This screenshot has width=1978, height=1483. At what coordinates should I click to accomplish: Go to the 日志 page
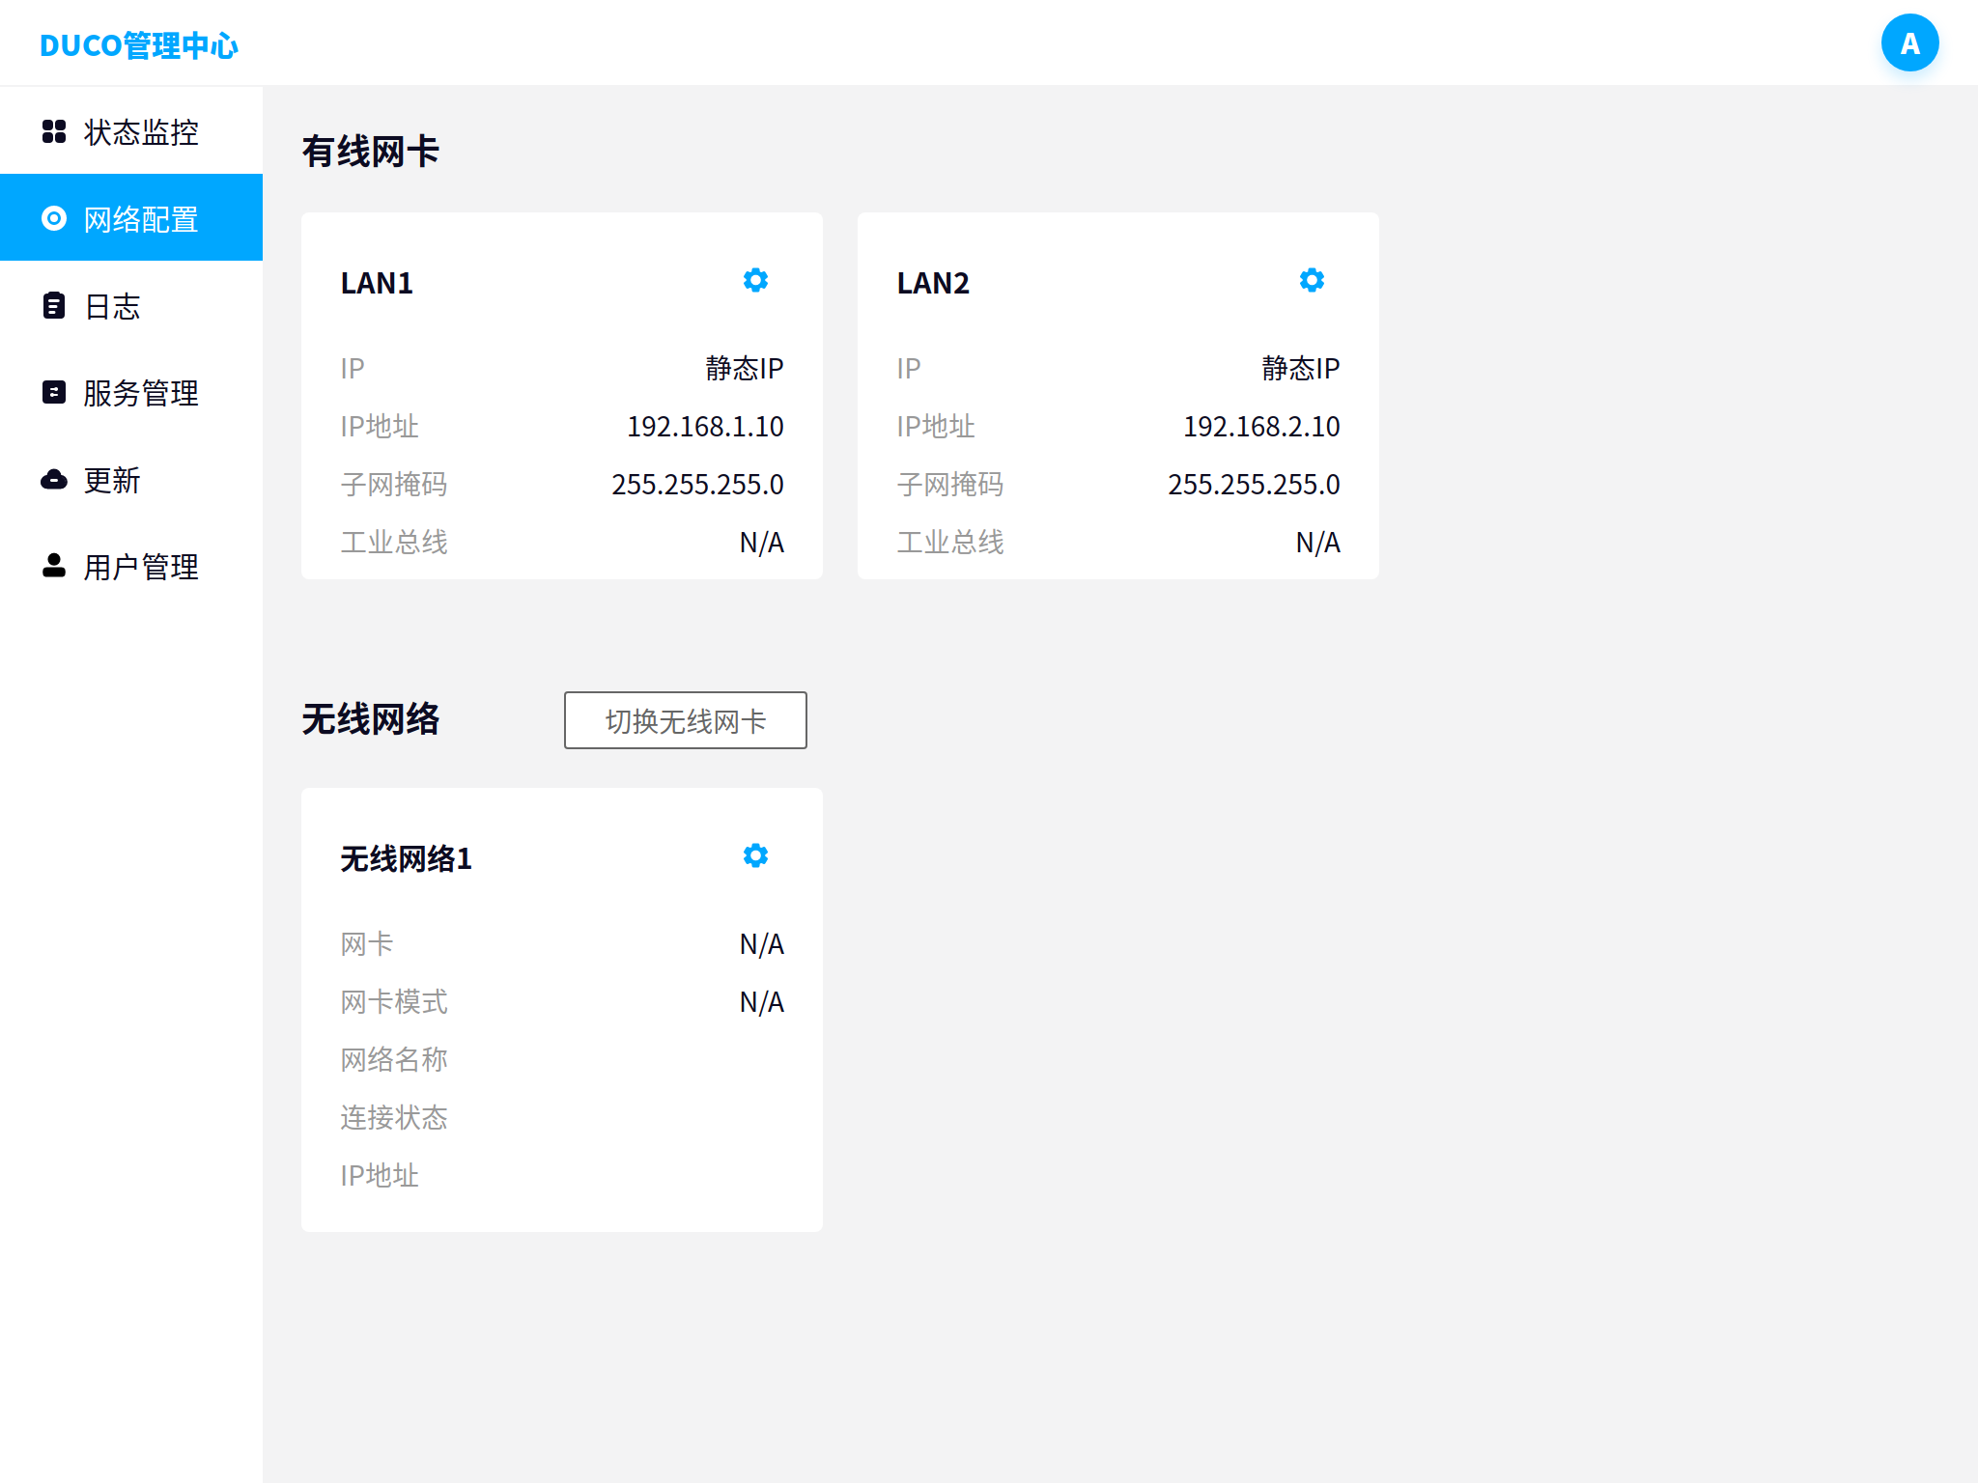(112, 306)
